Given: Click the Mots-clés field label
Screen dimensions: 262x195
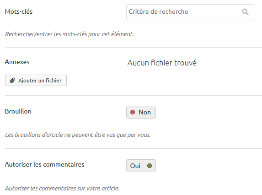Looking at the screenshot, I should (19, 11).
